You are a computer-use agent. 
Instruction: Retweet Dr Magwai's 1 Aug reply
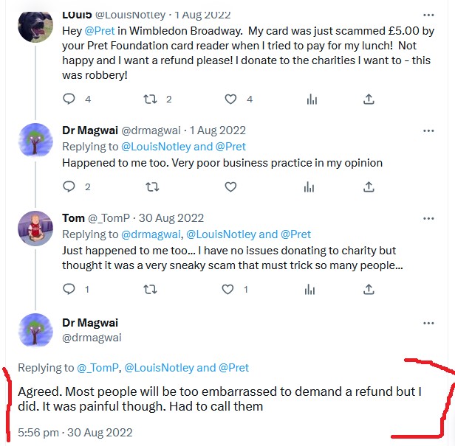point(151,187)
